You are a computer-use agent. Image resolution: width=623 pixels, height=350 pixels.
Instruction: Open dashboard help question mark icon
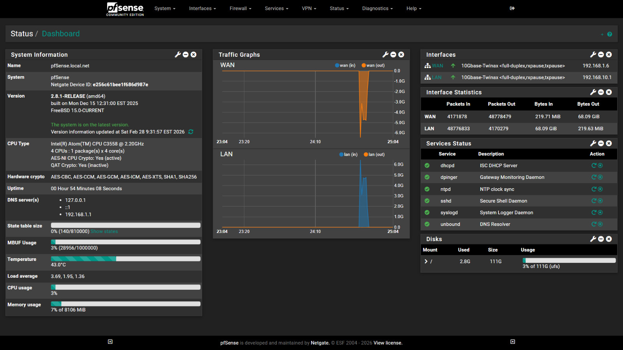(x=609, y=34)
